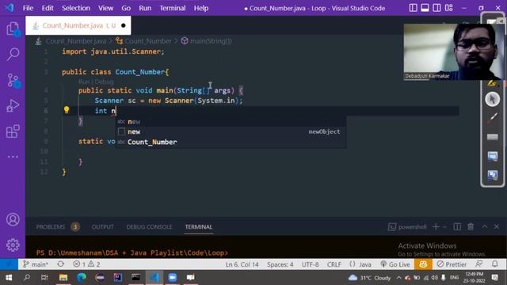Open Microsoft Edge from taskbar

[82, 278]
